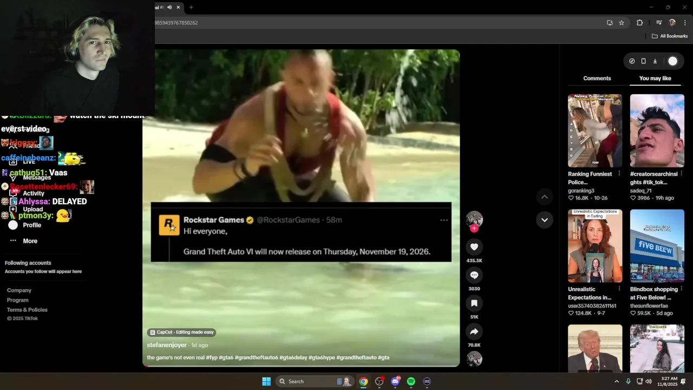Image resolution: width=693 pixels, height=390 pixels.
Task: Open Discord from the taskbar
Action: point(395,381)
